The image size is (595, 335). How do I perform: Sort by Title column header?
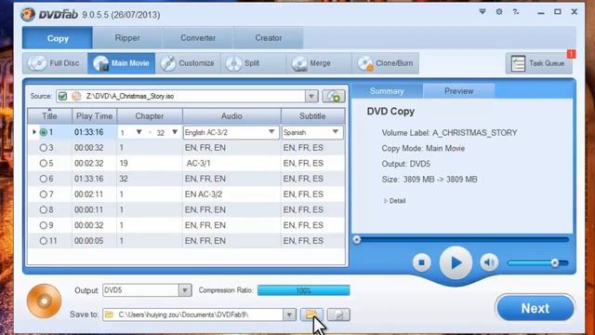click(49, 116)
